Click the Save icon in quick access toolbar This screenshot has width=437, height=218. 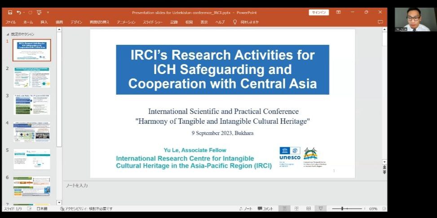(10, 13)
